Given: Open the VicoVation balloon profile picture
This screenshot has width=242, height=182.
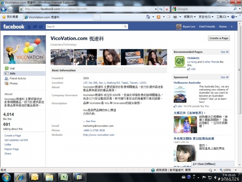Looking at the screenshot, I should pos(25,49).
